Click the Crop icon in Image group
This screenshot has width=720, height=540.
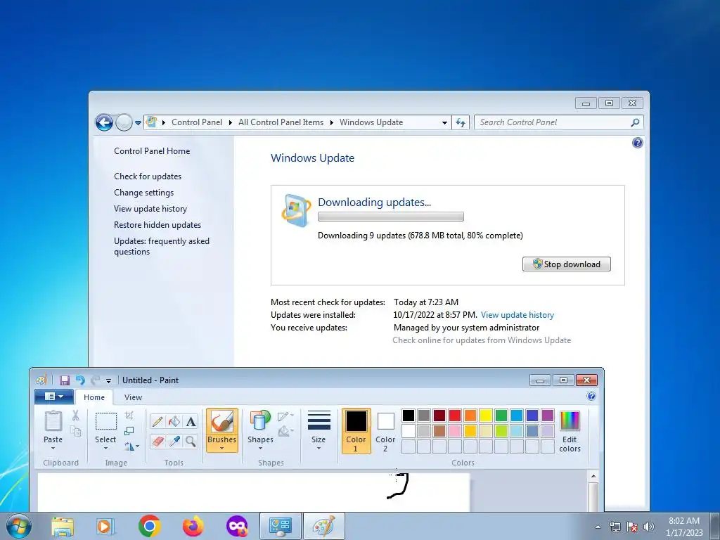tap(129, 415)
